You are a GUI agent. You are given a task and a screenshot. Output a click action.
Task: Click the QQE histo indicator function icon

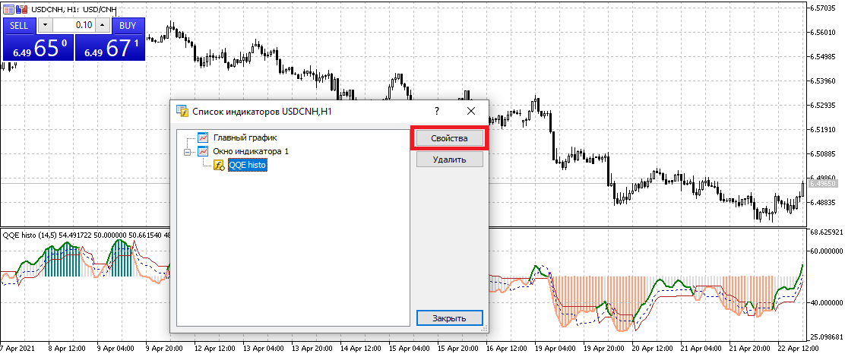[219, 166]
